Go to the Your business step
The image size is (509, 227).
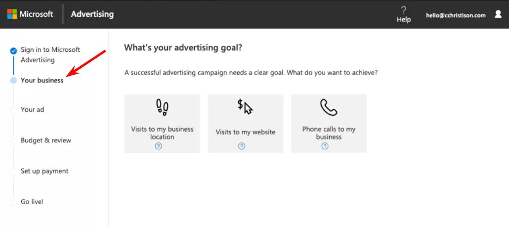42,81
